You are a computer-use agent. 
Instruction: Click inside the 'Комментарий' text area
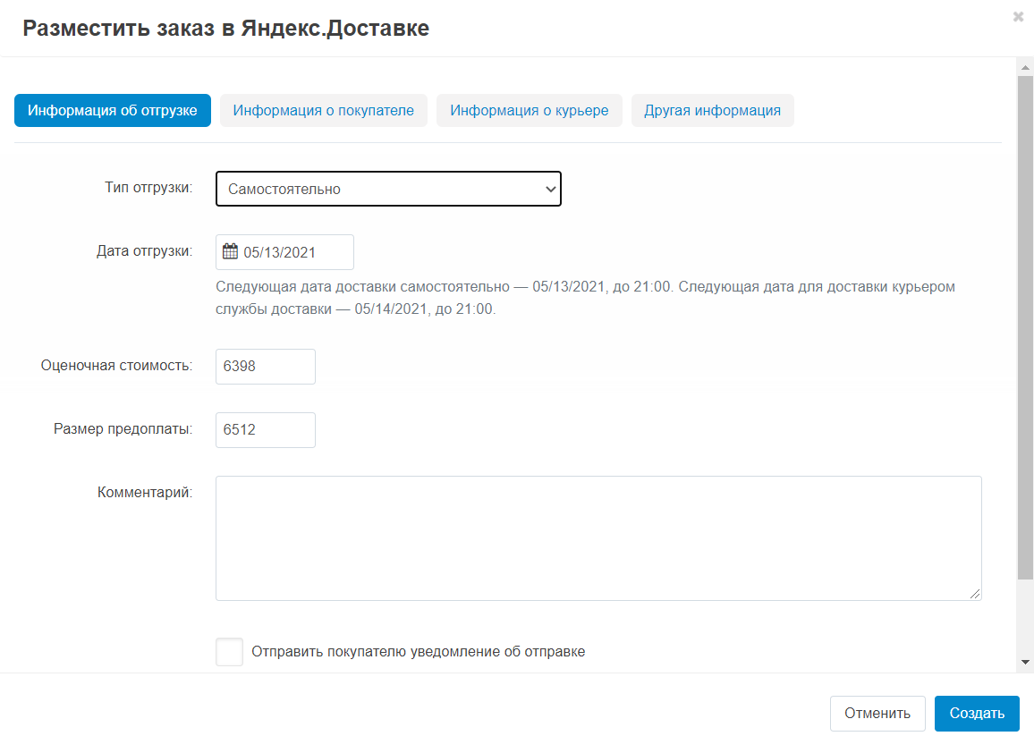tap(598, 538)
